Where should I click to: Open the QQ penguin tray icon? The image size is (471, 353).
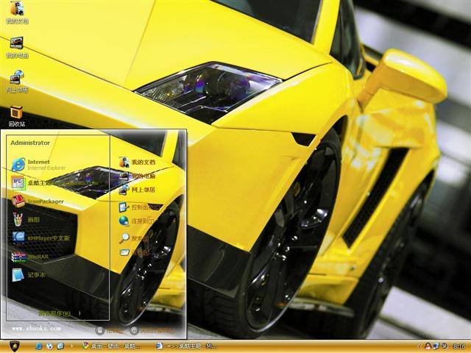(428, 346)
